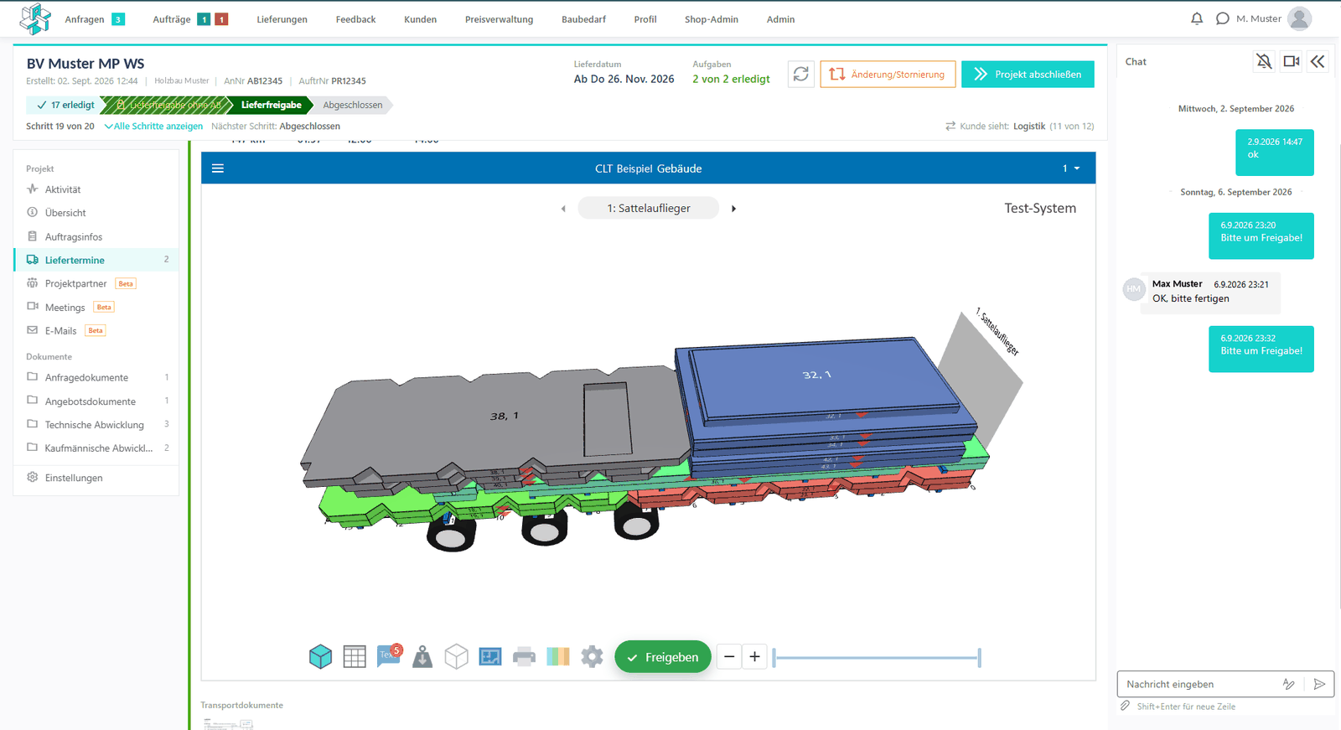This screenshot has height=730, width=1341.
Task: Go to previous trailer with left arrow
Action: pyautogui.click(x=563, y=209)
